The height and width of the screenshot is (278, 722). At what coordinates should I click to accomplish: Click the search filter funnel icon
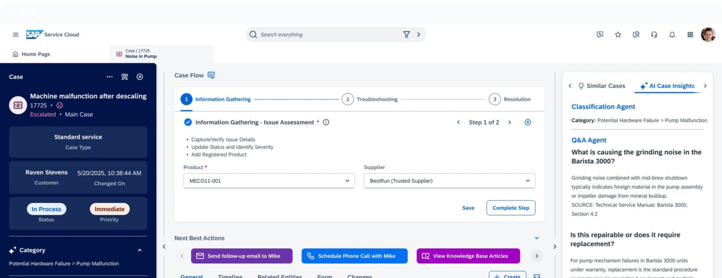click(x=406, y=35)
